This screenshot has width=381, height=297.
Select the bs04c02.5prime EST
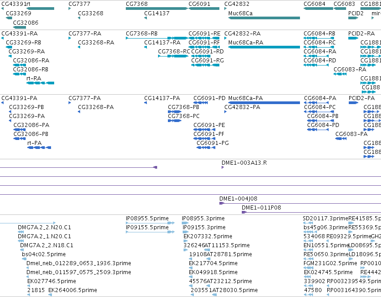(x=24, y=259)
